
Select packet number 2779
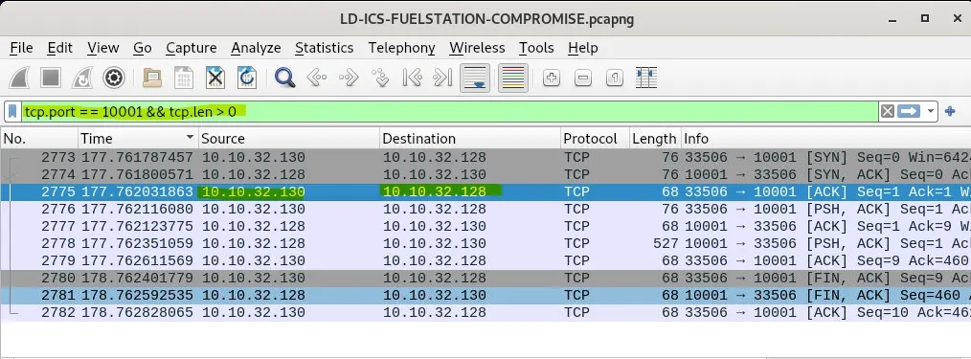click(x=485, y=261)
